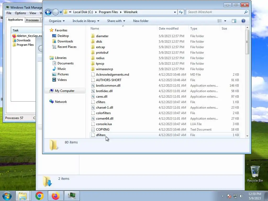
Task: Expand address bar previous locations dropdown
Action: point(175,12)
